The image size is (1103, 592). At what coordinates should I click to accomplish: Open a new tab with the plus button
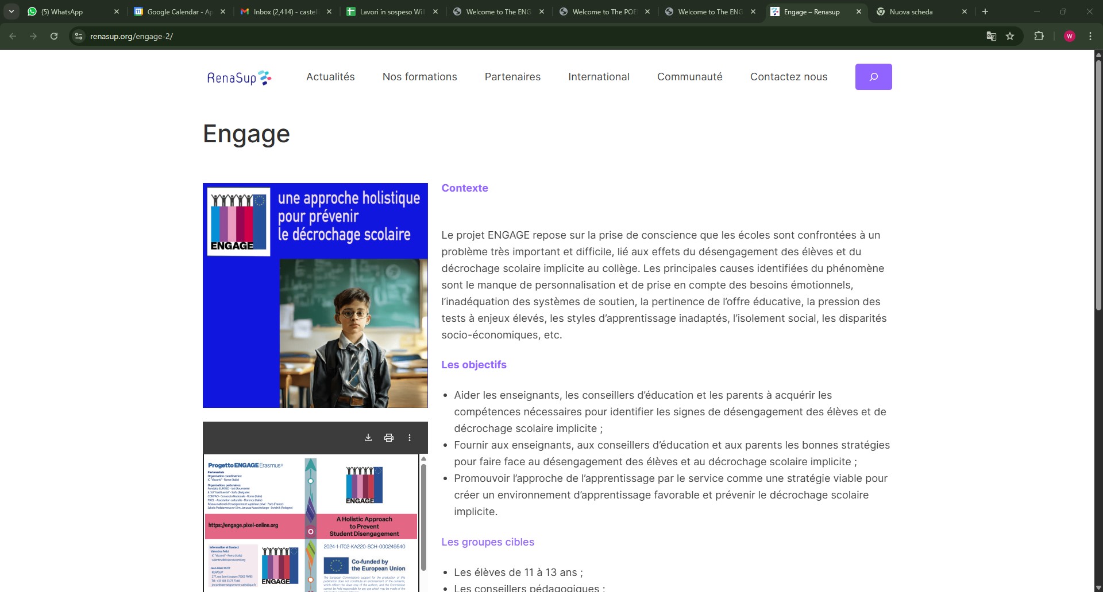(985, 11)
